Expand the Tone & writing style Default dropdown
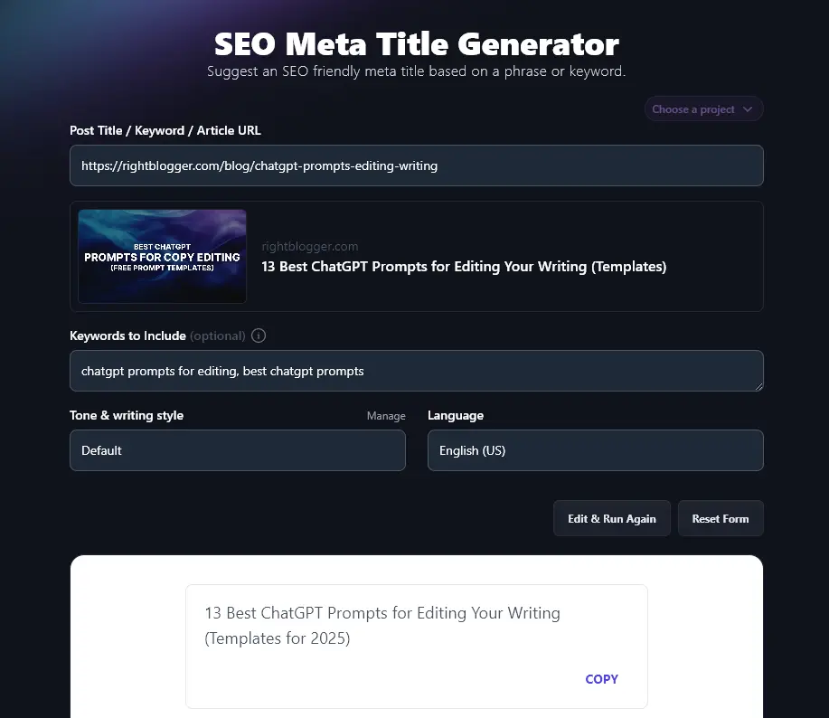 (x=237, y=450)
